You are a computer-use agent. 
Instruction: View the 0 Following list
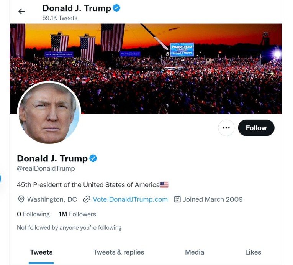(x=33, y=214)
